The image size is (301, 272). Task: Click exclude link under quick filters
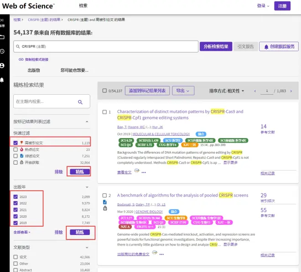(58, 172)
